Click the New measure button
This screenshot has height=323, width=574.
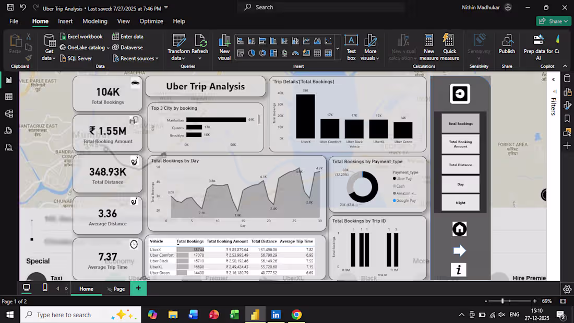[x=428, y=47]
